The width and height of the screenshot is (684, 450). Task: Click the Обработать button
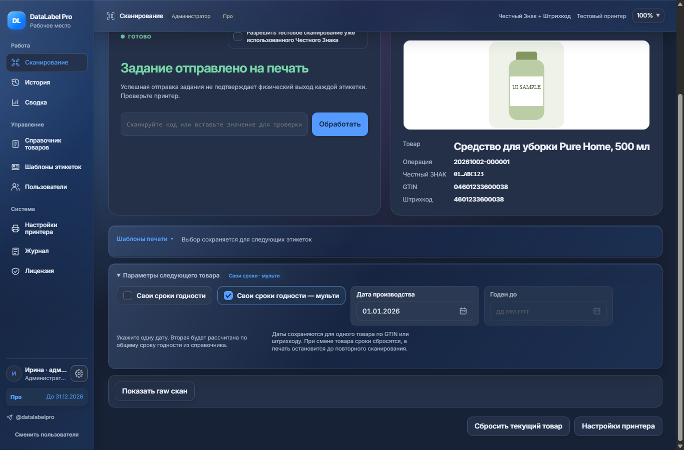(x=340, y=124)
